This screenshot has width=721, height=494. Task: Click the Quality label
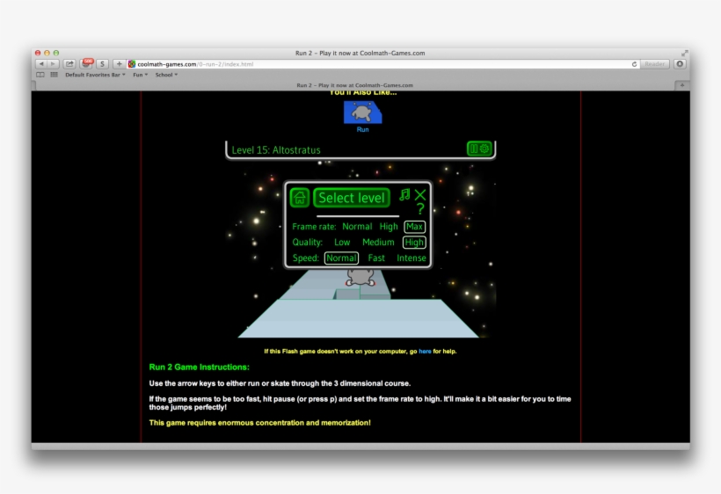tap(307, 243)
